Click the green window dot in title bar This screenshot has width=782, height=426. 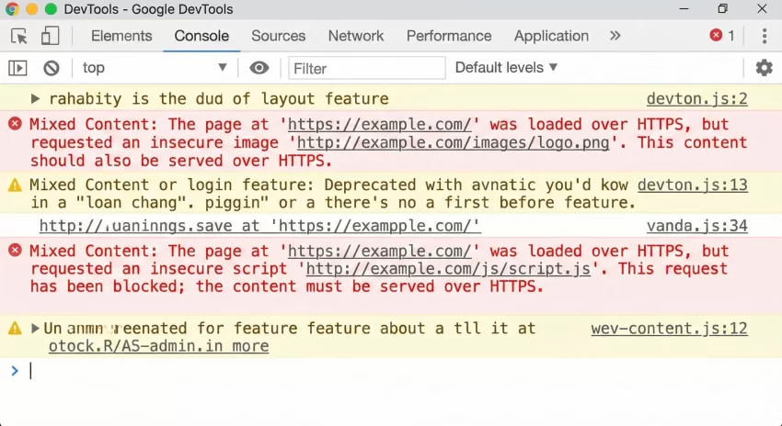[51, 9]
